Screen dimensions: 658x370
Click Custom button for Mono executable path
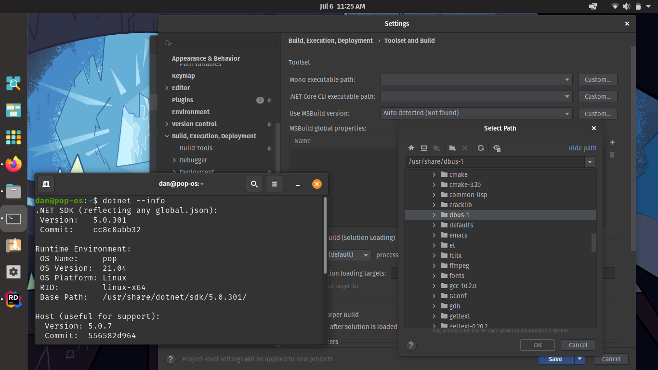[598, 79]
